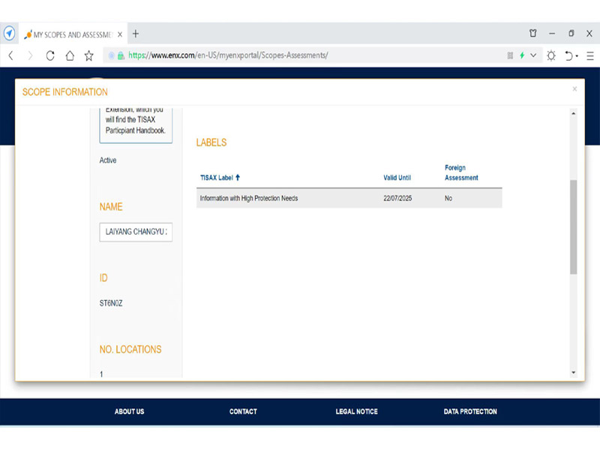Open the About Us footer link

tap(129, 412)
